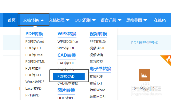
Task: Select PDF转PPT menu entry
Action: click(x=33, y=48)
